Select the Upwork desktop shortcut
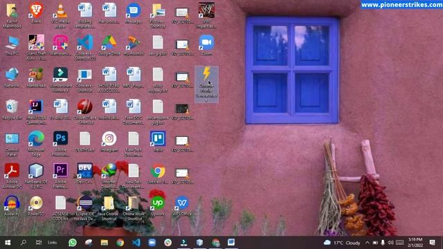 pos(158,206)
